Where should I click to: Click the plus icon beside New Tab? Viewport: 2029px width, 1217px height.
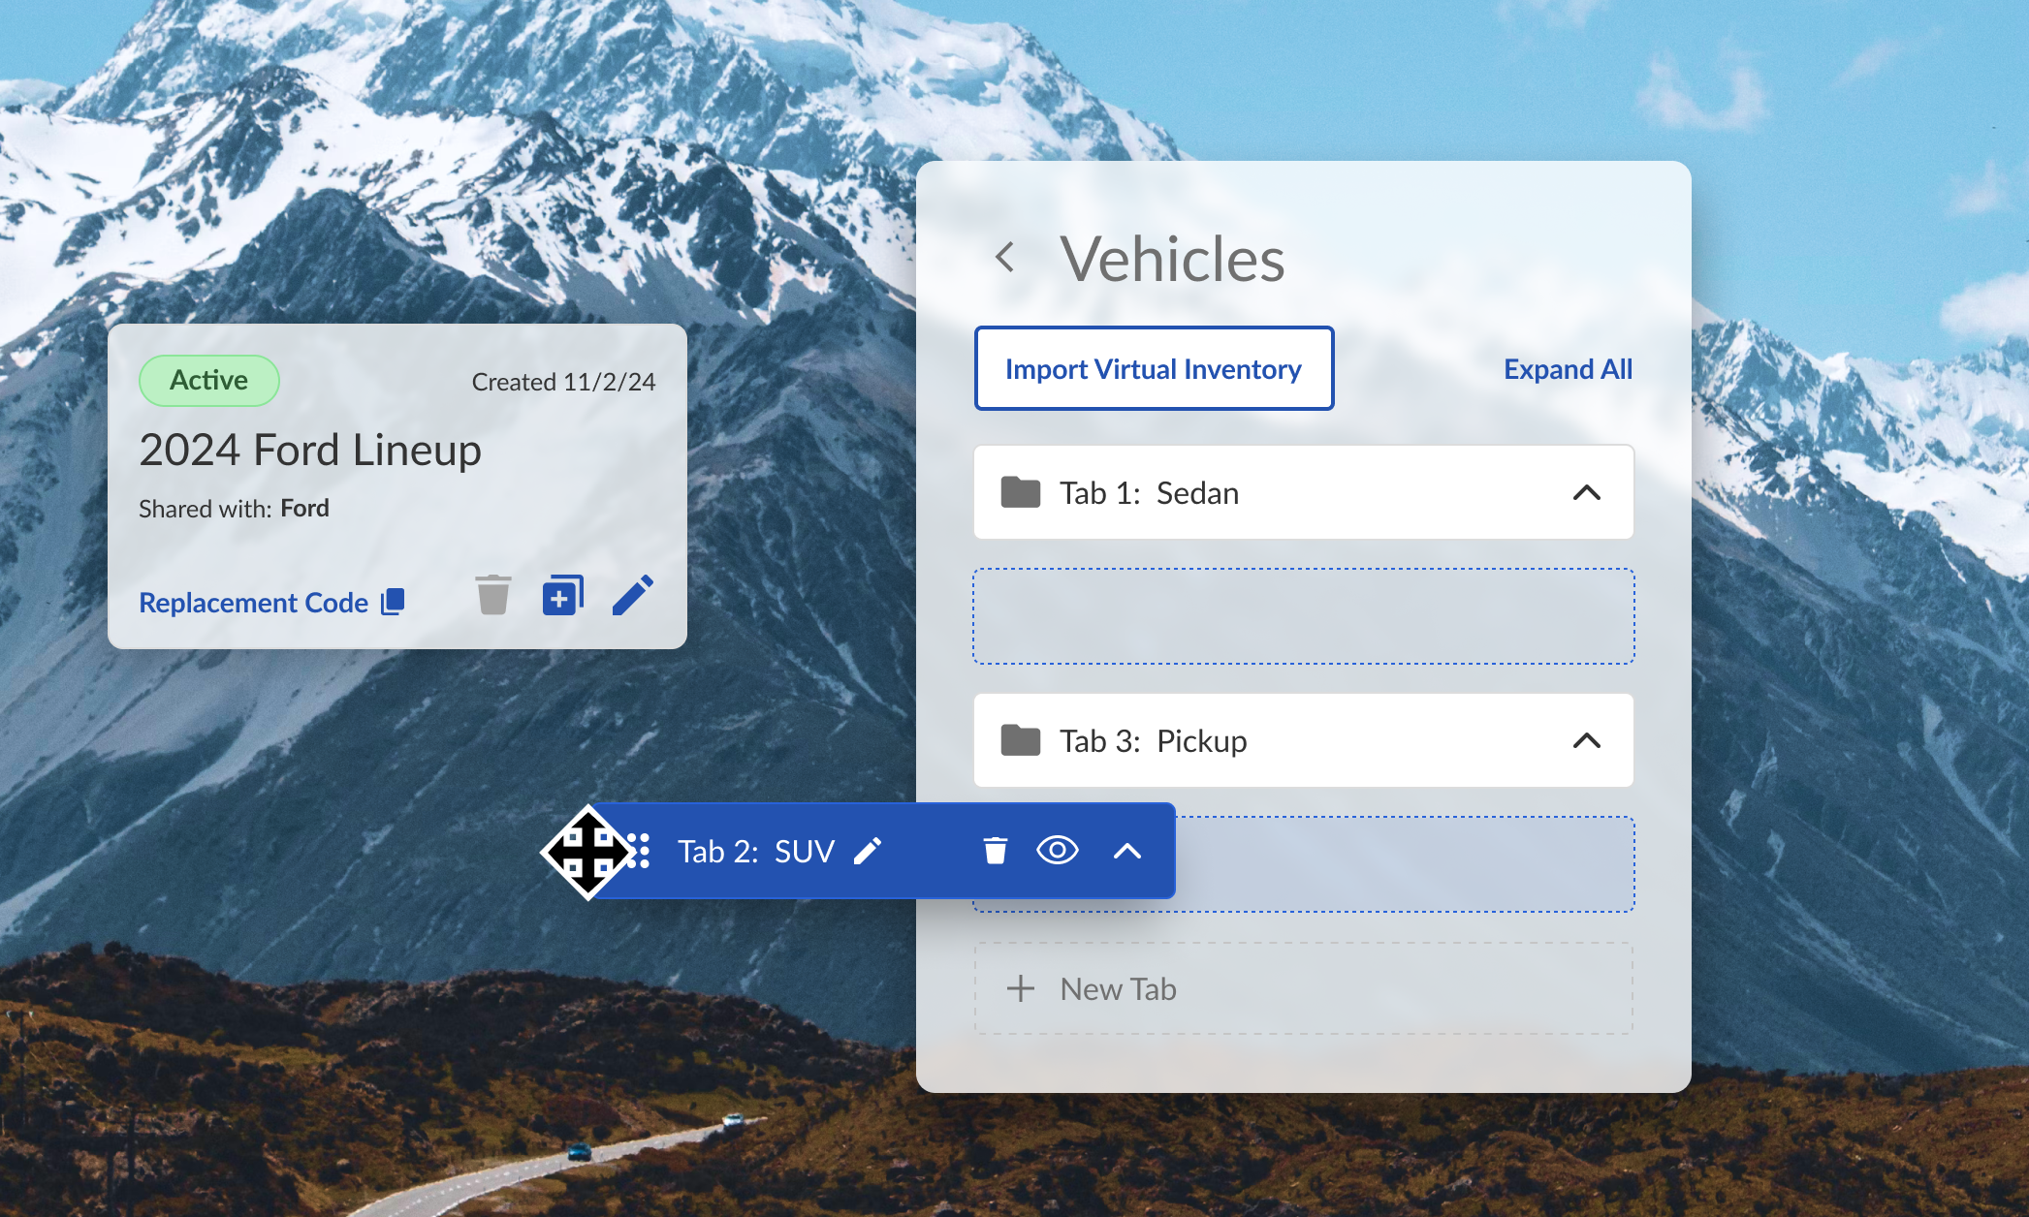tap(1021, 988)
